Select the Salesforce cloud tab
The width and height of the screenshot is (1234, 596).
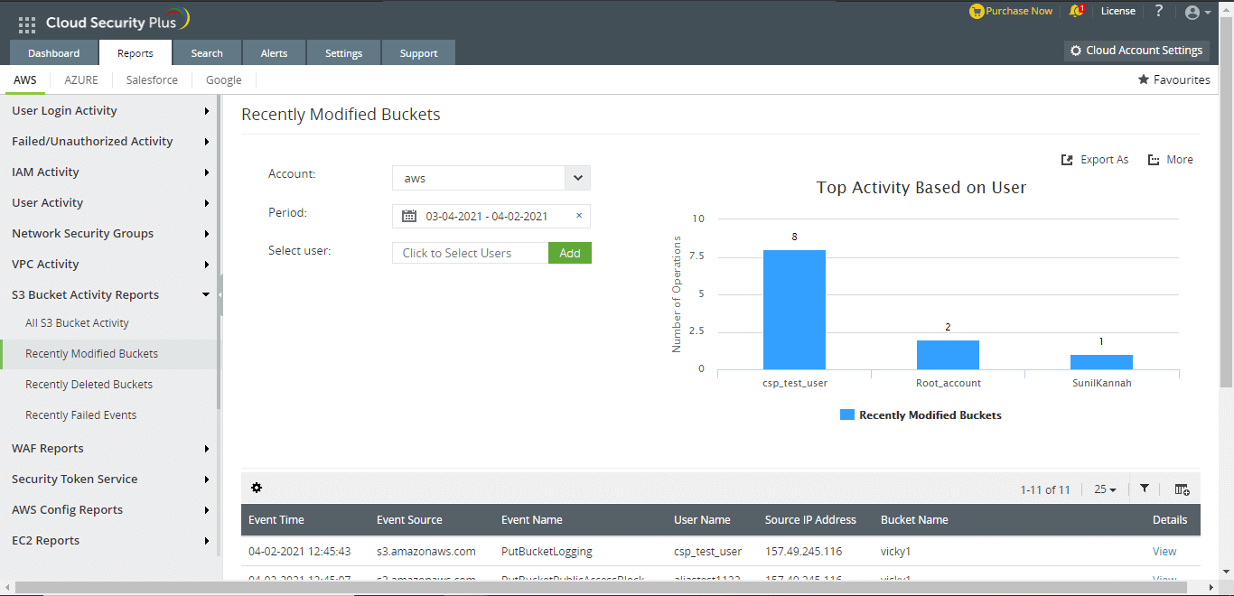(152, 79)
